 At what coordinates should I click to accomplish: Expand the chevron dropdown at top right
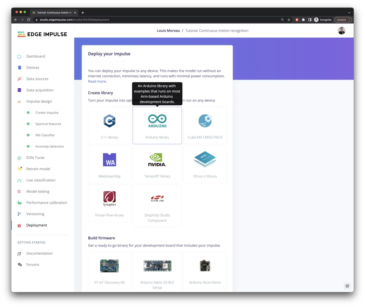click(349, 13)
